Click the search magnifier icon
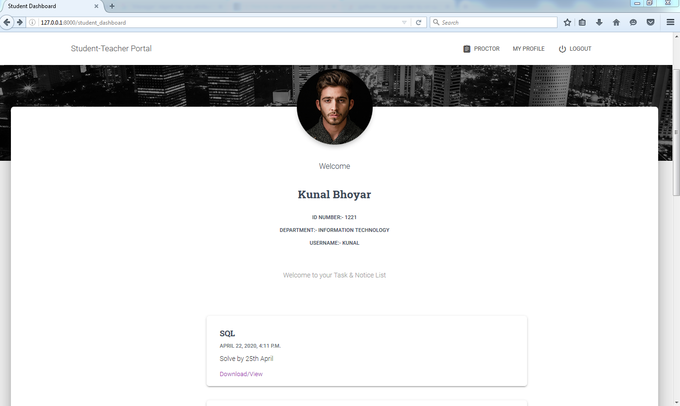Screen dimensions: 680x406 click(436, 22)
